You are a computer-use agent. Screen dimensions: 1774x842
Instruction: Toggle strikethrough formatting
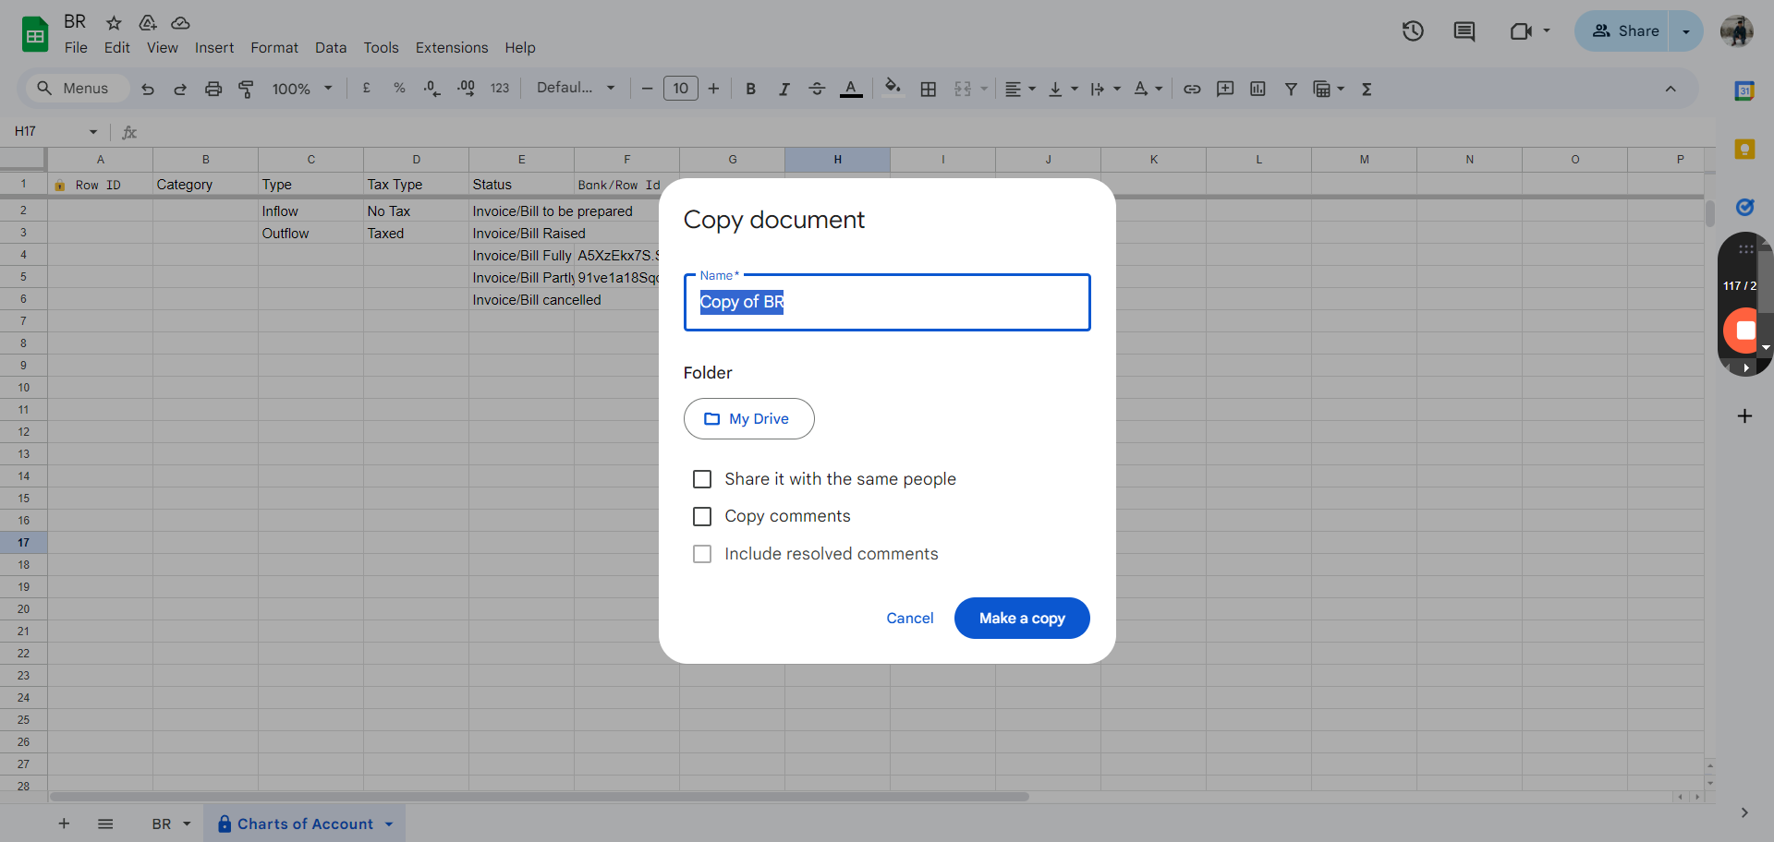pos(817,89)
